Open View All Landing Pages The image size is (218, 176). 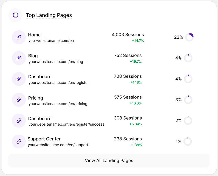tap(109, 160)
